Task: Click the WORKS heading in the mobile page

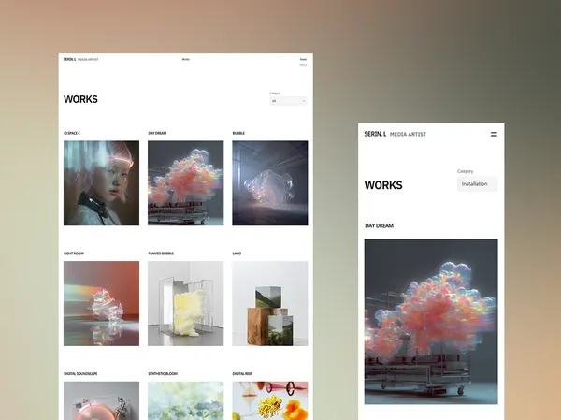Action: click(383, 185)
